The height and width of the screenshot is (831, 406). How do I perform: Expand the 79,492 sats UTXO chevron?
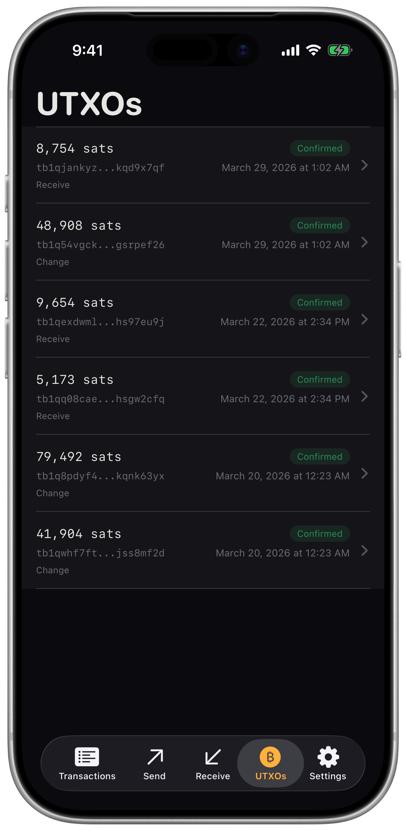click(364, 474)
